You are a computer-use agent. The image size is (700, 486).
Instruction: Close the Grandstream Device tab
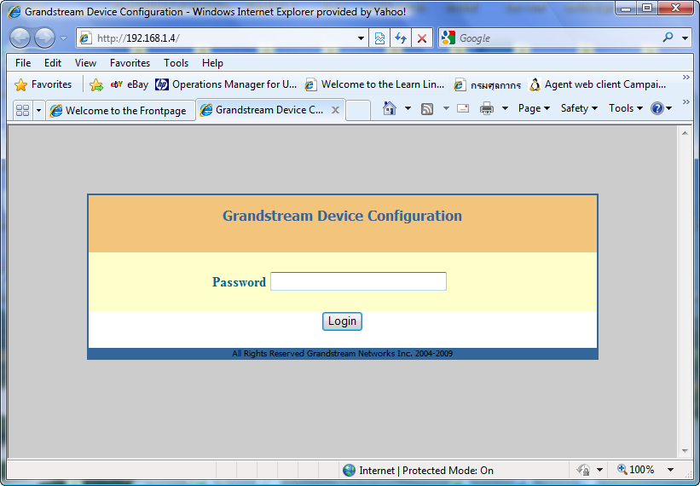pos(335,110)
